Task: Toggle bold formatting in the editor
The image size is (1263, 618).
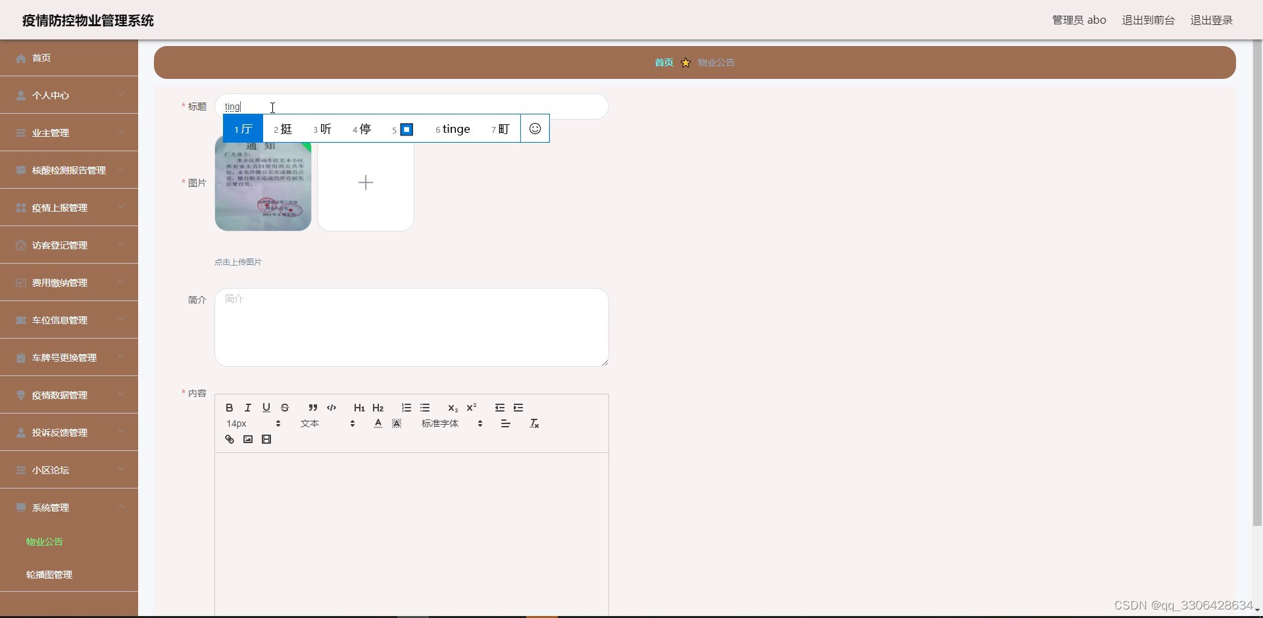Action: [x=230, y=408]
